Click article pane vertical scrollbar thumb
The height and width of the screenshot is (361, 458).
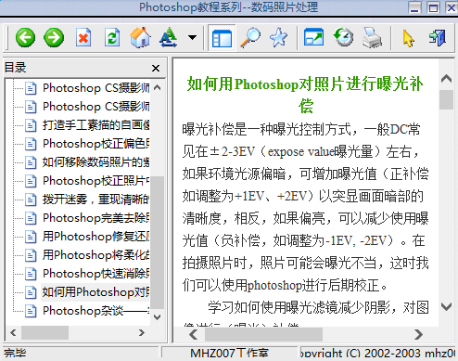pyautogui.click(x=446, y=99)
